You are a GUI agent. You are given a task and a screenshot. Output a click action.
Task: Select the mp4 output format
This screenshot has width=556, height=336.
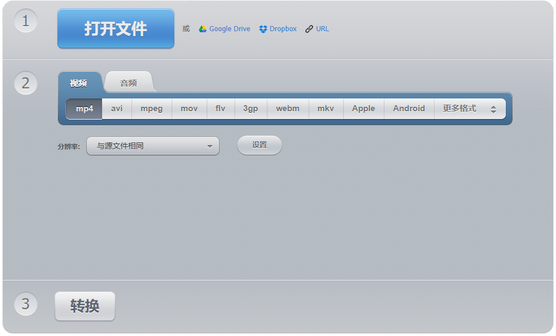click(83, 108)
